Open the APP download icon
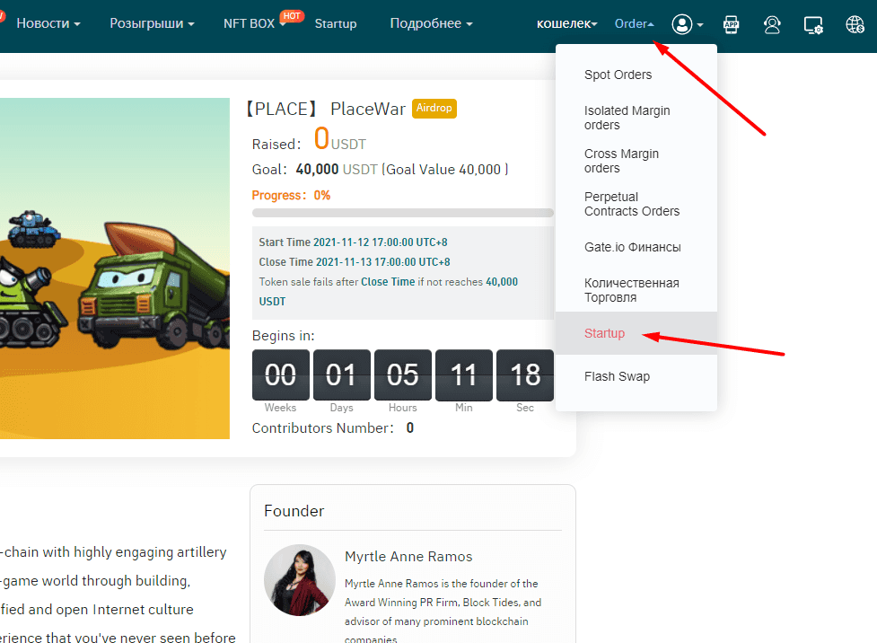 coord(731,24)
